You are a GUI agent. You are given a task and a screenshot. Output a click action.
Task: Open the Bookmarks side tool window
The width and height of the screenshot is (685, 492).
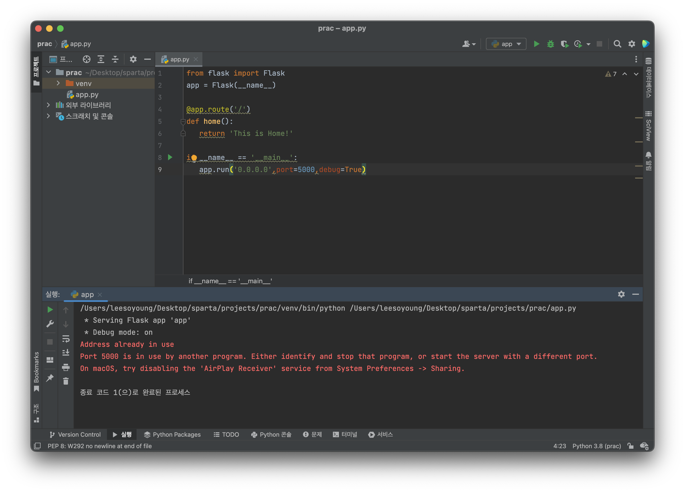[36, 372]
